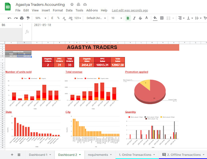Image resolution: width=207 pixels, height=159 pixels.
Task: Go to Sheets home via logo
Action: [x=8, y=6]
